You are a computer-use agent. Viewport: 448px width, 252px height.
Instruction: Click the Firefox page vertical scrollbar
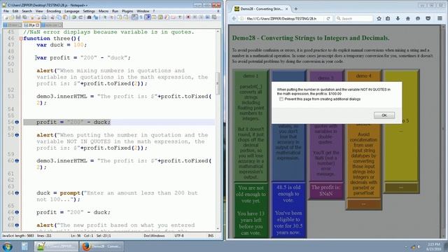(443, 132)
